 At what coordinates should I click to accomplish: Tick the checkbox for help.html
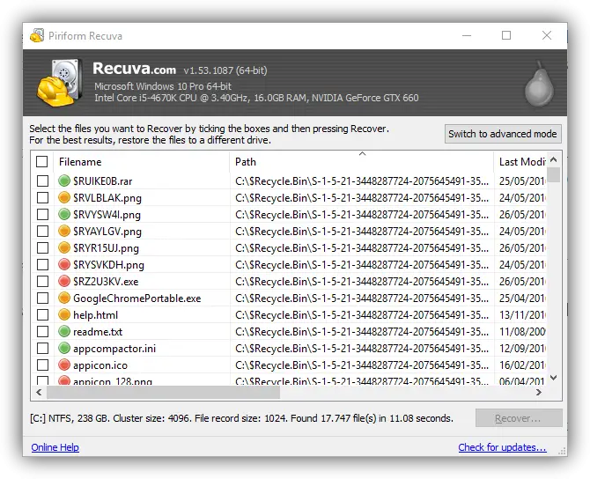42,315
